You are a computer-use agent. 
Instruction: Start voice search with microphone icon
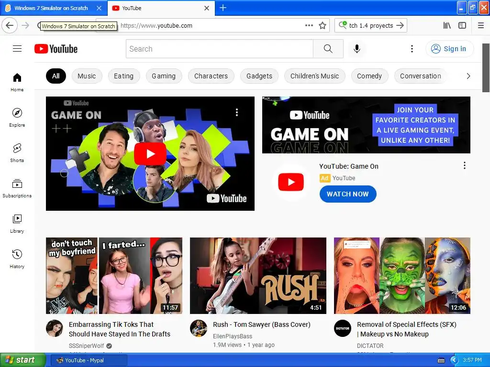point(357,49)
